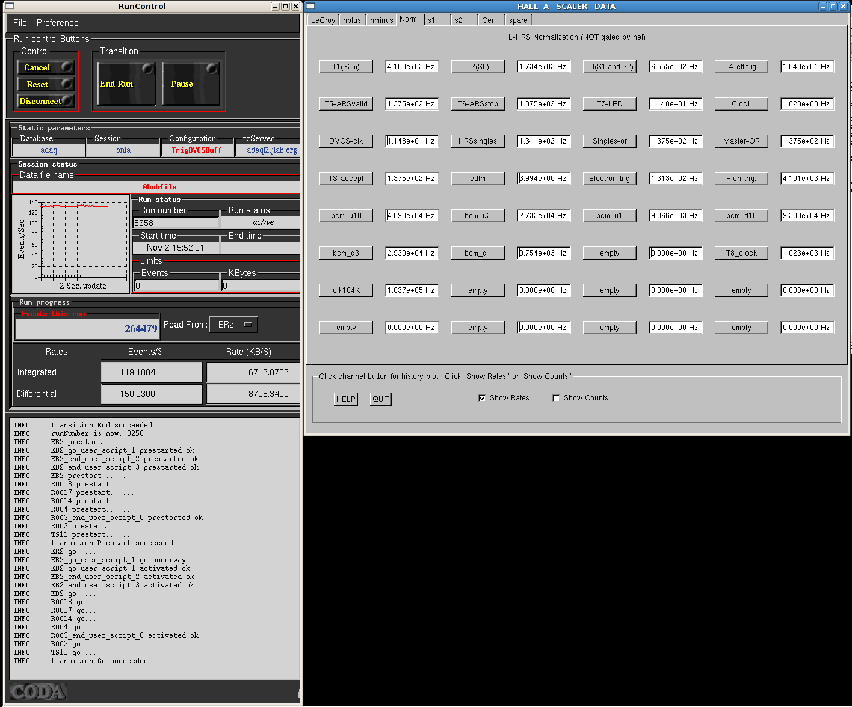Switch to the LeCroy tab
Screen dimensions: 852x707
[323, 20]
